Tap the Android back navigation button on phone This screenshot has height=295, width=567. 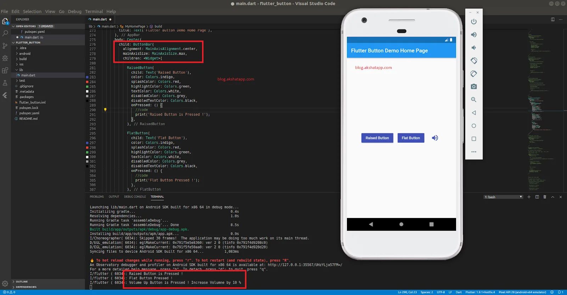[371, 224]
